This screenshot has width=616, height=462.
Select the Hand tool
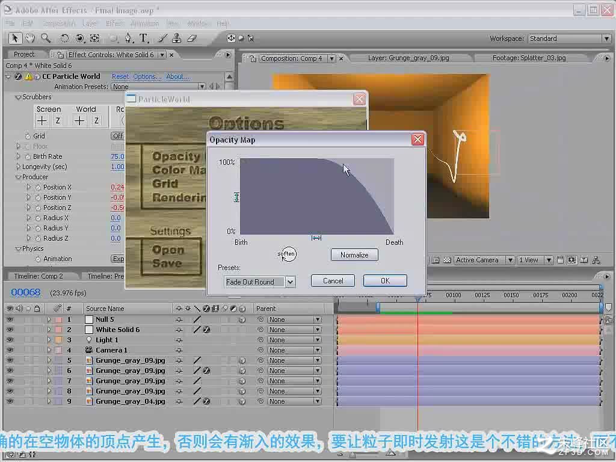[x=30, y=38]
